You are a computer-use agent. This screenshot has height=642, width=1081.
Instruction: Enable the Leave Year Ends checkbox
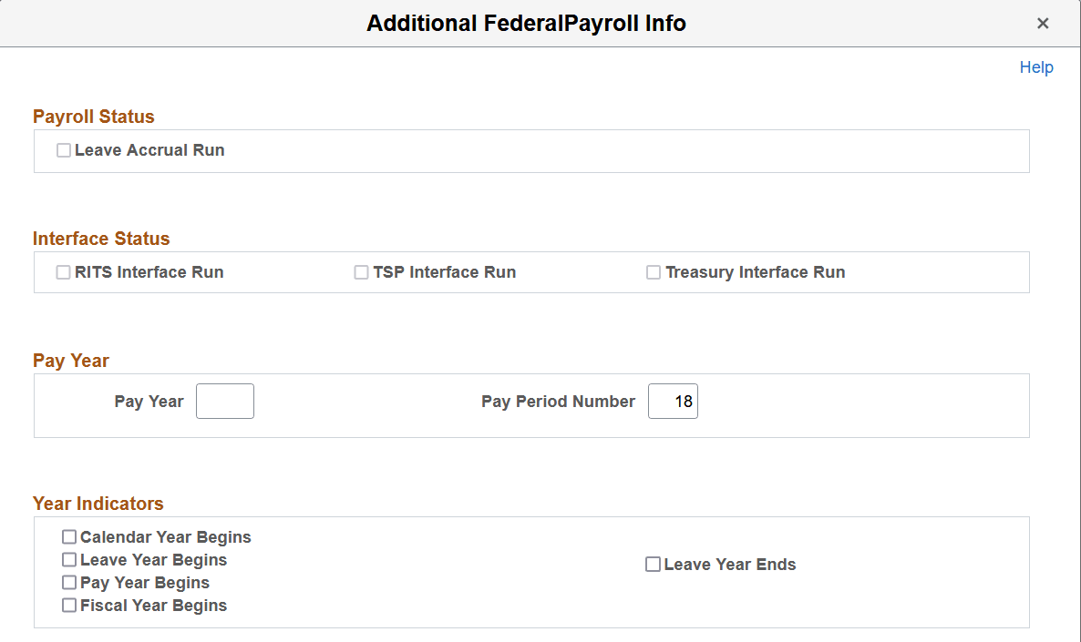pyautogui.click(x=653, y=564)
